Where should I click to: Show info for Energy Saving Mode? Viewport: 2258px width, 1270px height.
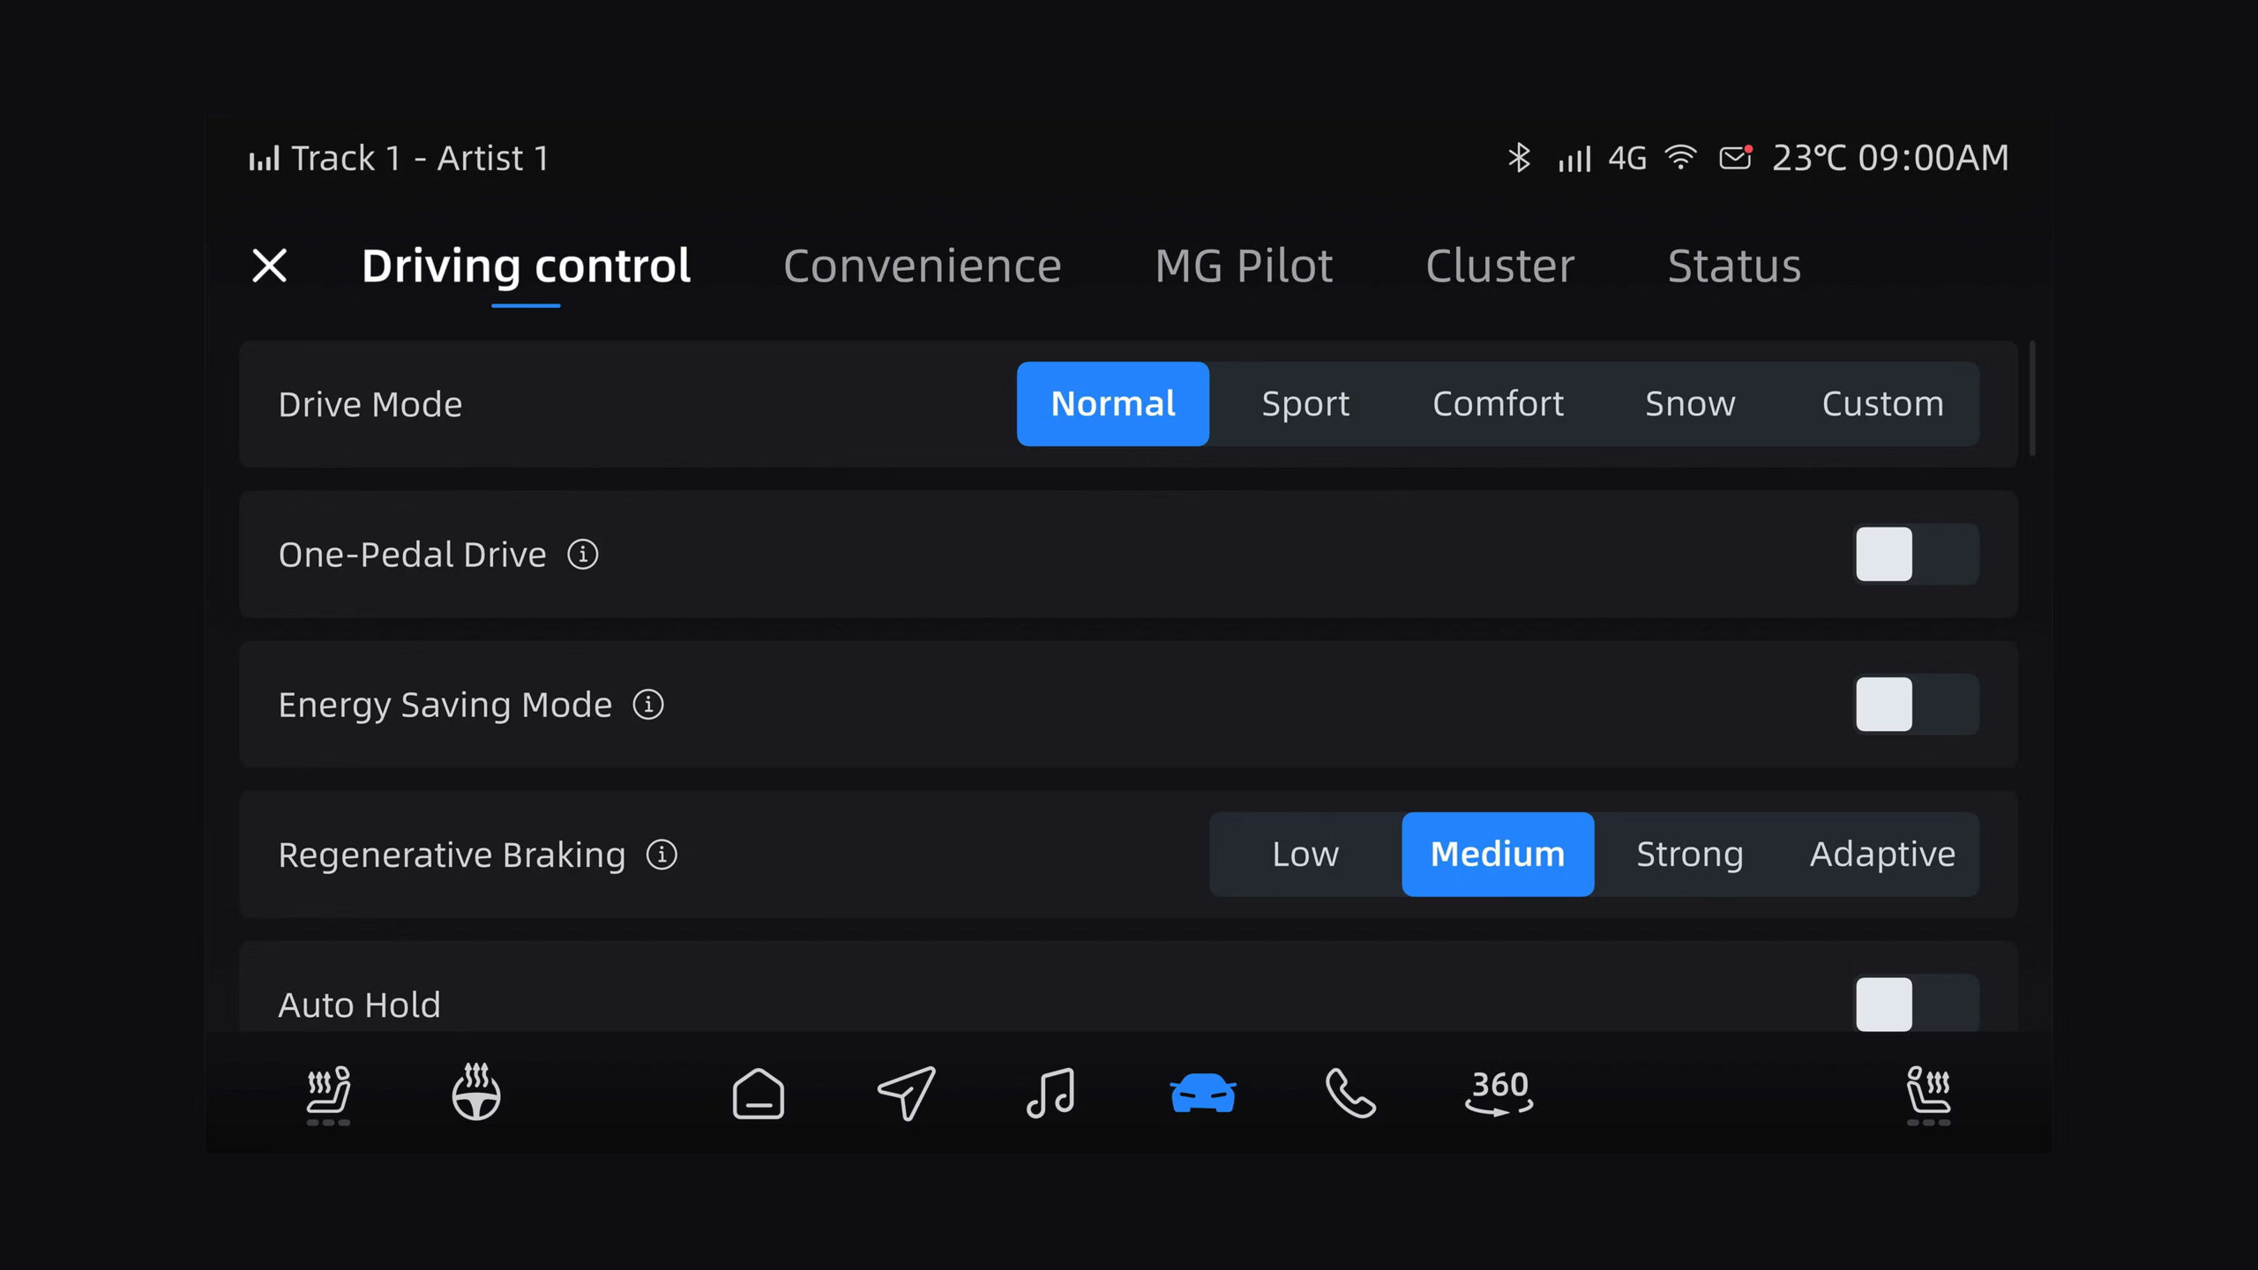(x=648, y=705)
